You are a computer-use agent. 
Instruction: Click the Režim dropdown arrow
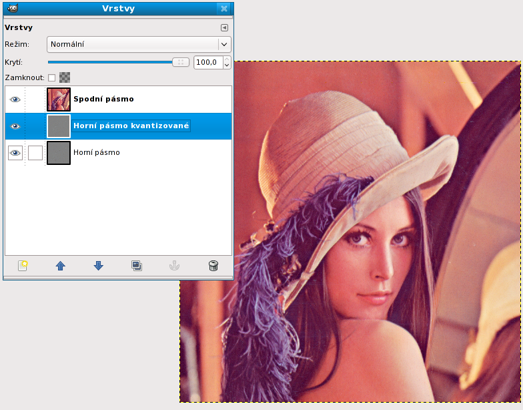point(224,44)
